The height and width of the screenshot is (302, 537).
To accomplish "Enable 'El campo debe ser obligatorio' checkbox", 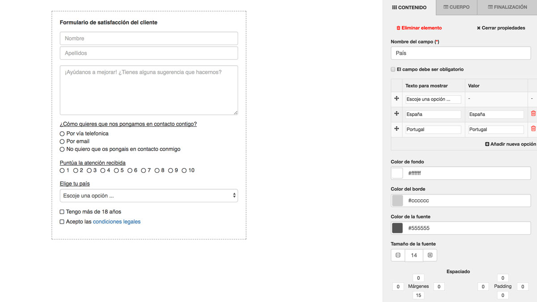I will (x=393, y=69).
